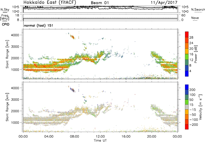
Task: Click the 'Slant Range [km]' label of the power panel
Action: (7, 54)
